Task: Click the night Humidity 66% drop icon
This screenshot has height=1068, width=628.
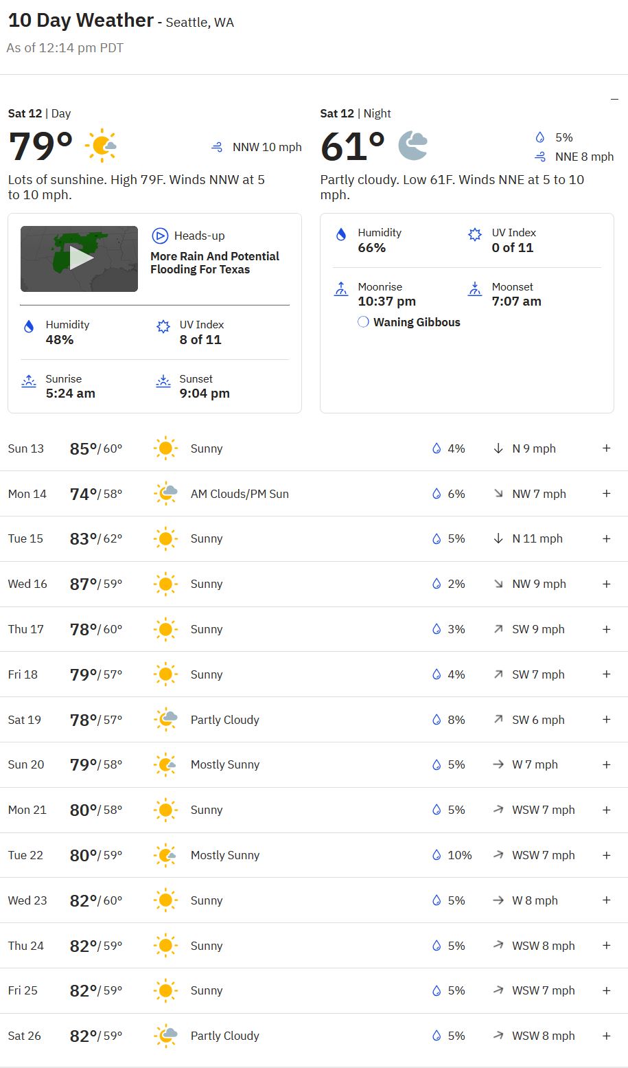Action: 341,235
